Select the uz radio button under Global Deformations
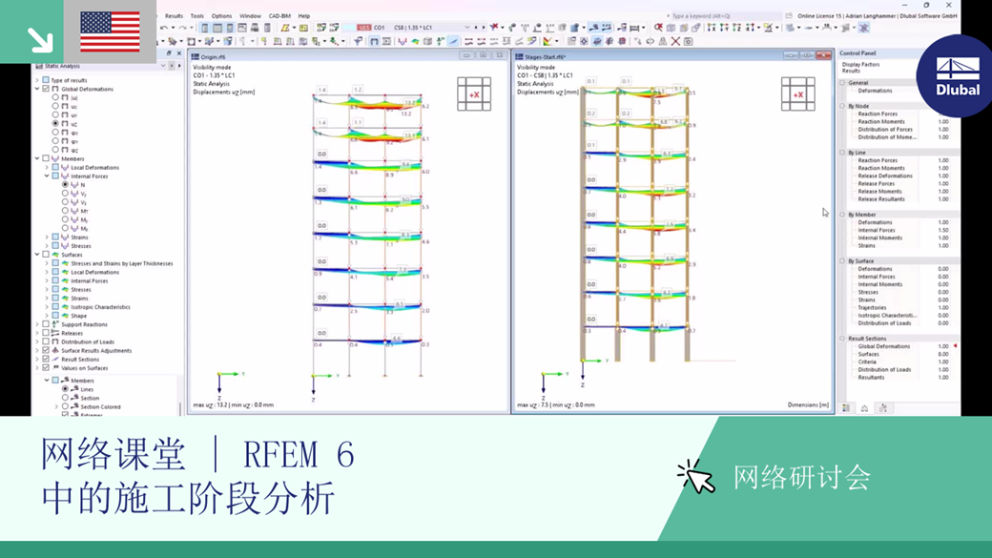This screenshot has height=558, width=992. tap(55, 124)
